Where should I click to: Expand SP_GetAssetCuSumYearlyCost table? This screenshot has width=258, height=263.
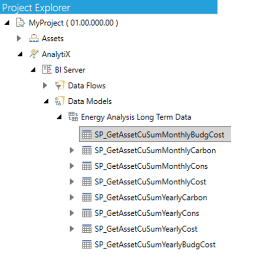(72, 229)
